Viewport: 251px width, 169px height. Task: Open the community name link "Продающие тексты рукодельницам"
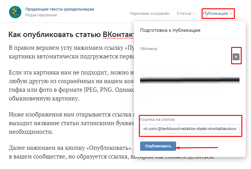coord(60,9)
